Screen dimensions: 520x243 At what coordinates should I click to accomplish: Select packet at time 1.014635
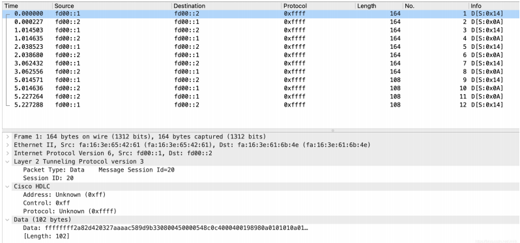point(261,38)
